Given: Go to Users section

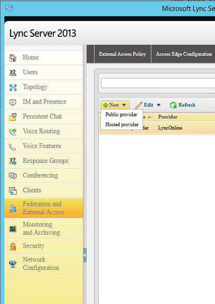Looking at the screenshot, I should tap(44, 72).
